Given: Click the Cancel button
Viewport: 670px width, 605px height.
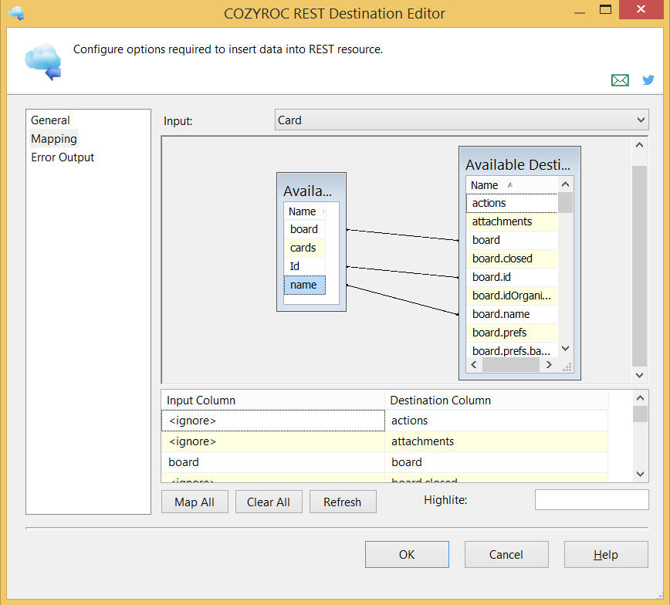Looking at the screenshot, I should (x=506, y=555).
